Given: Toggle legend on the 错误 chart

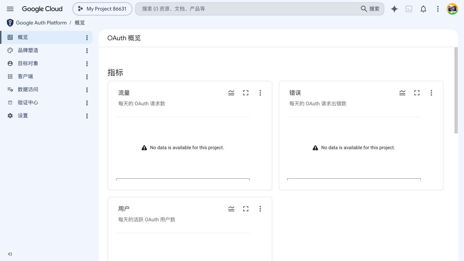Looking at the screenshot, I should (402, 93).
